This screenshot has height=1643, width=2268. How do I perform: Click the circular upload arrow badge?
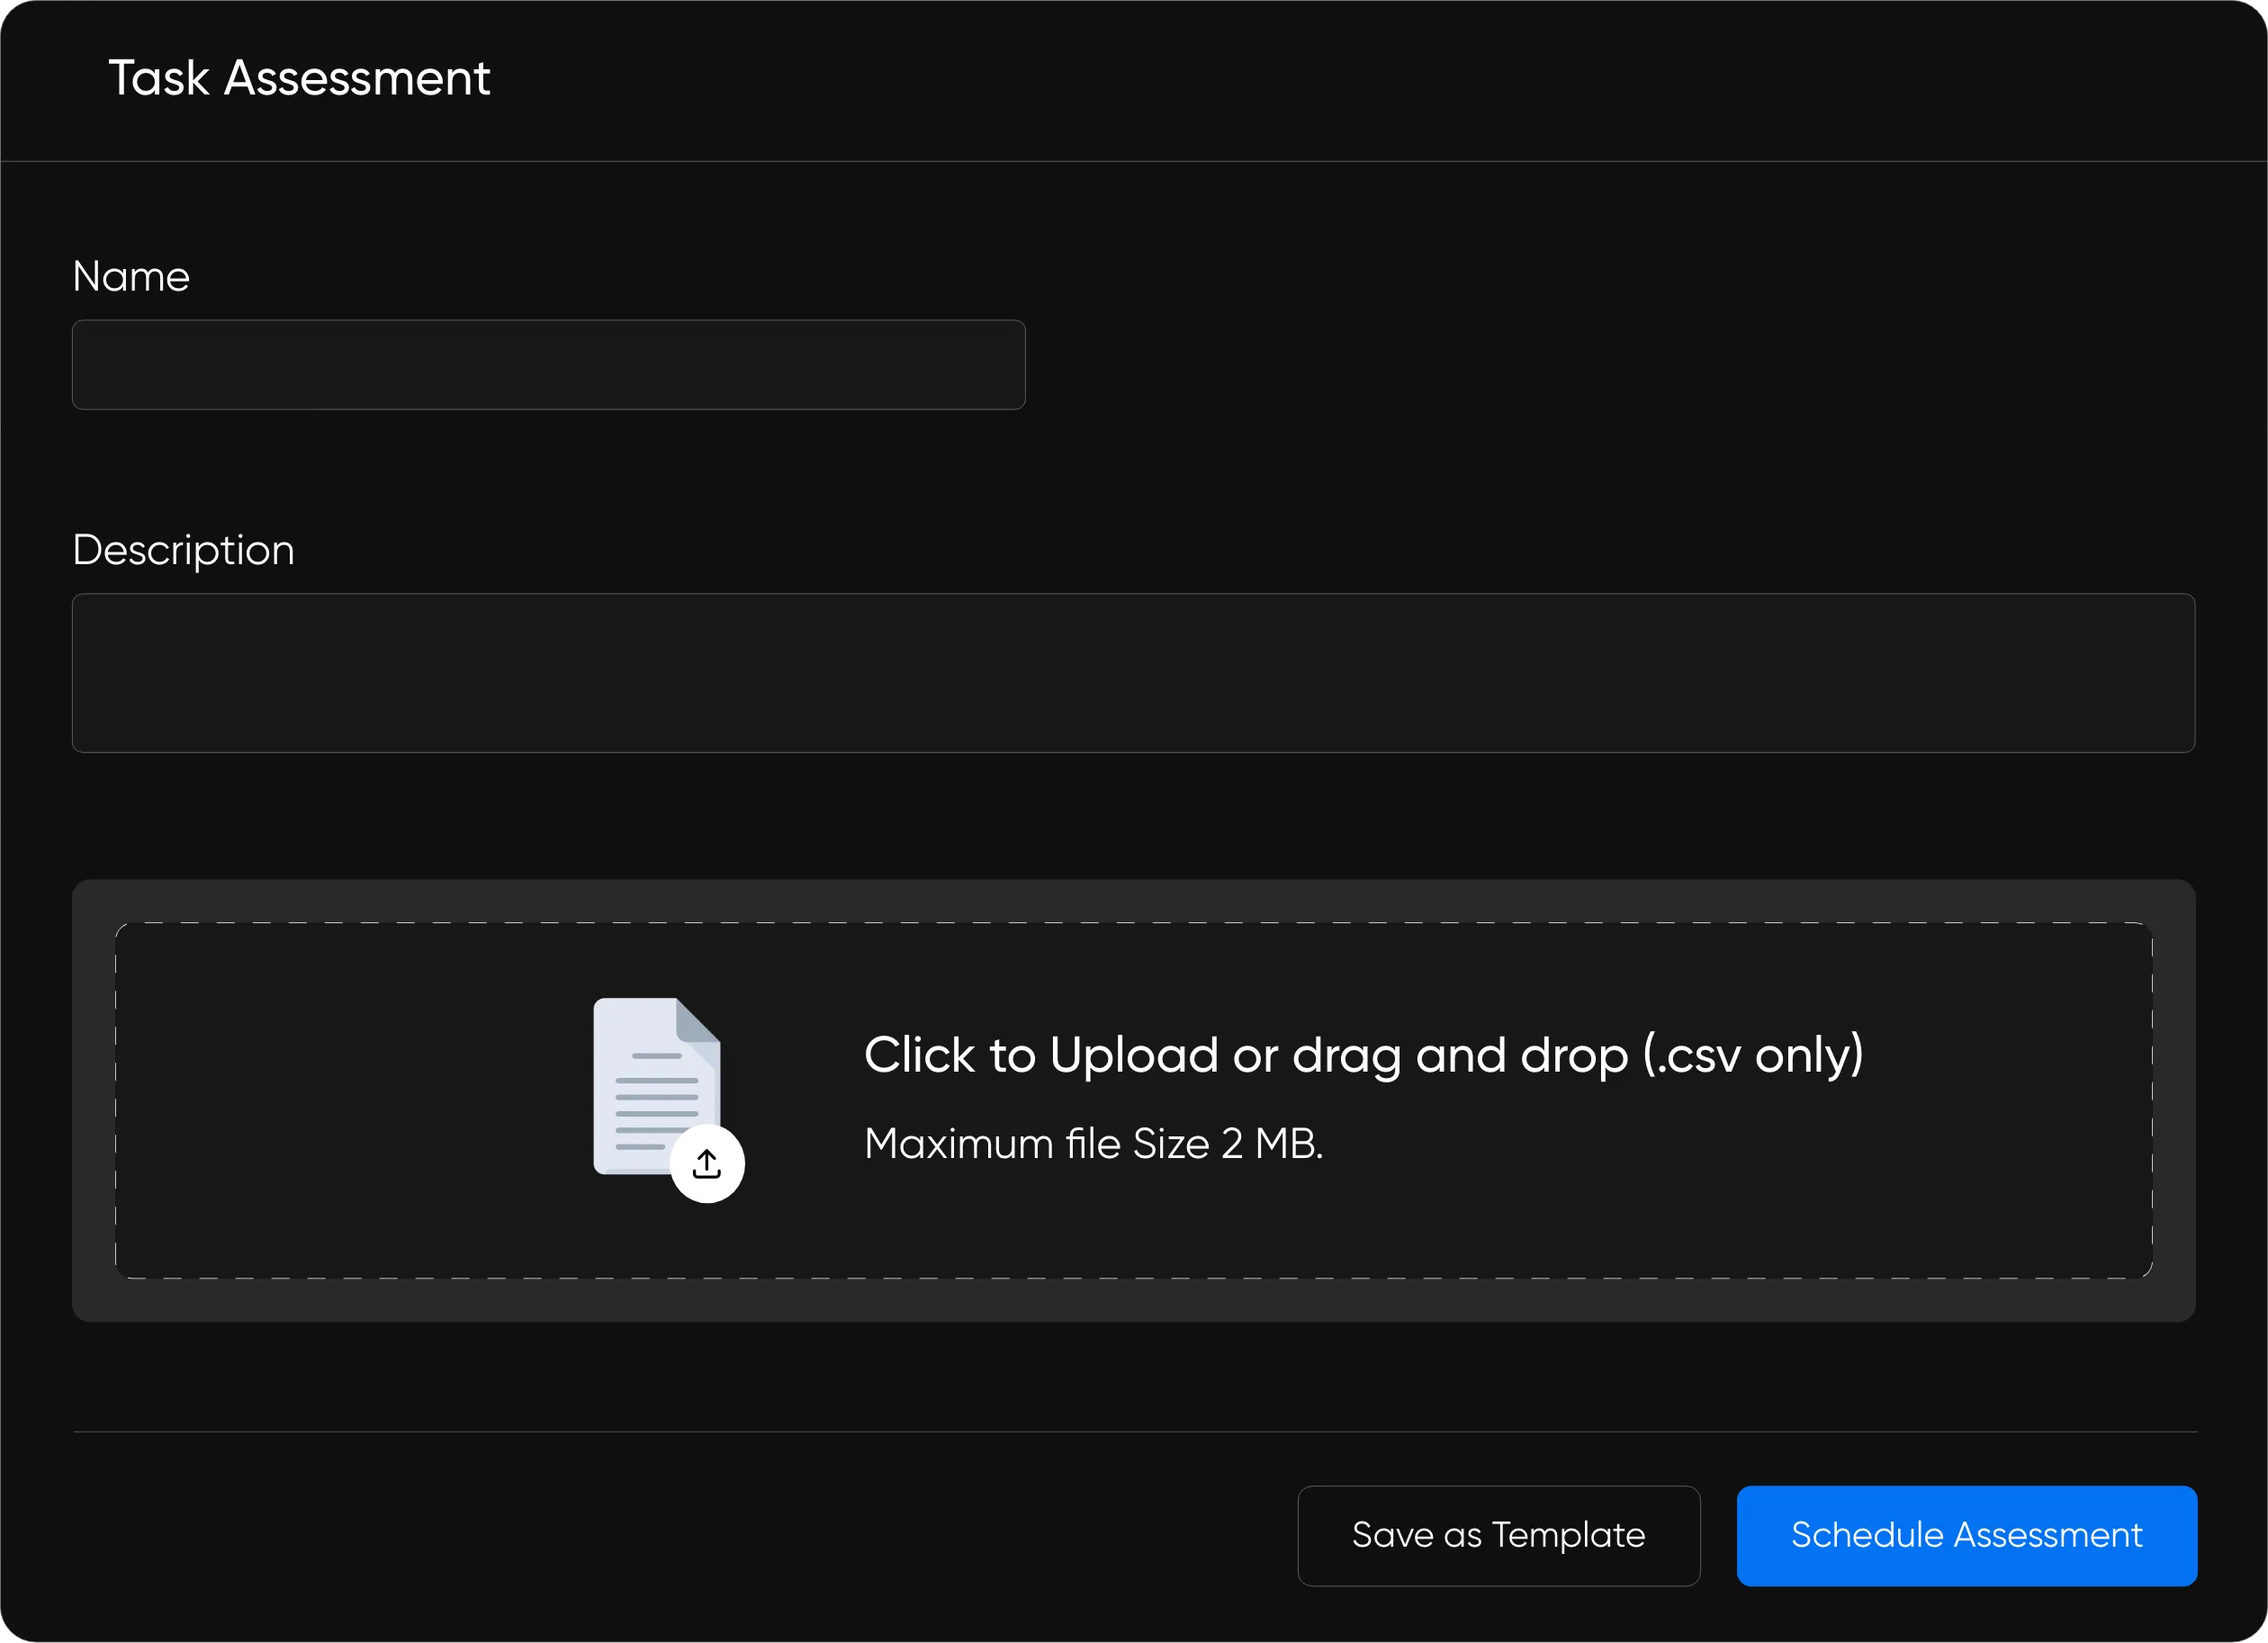tap(707, 1164)
